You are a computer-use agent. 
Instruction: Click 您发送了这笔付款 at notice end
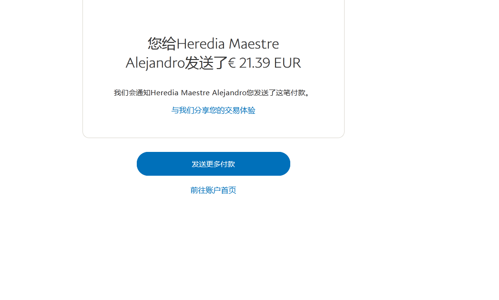tap(276, 93)
